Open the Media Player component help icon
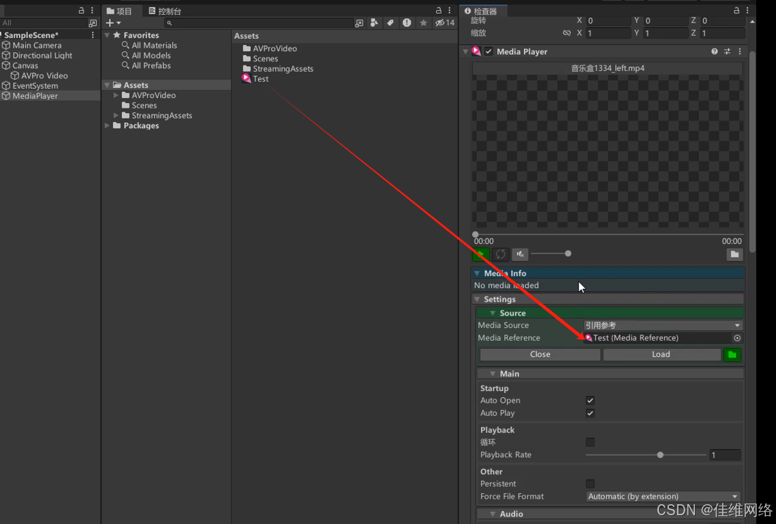 [714, 52]
